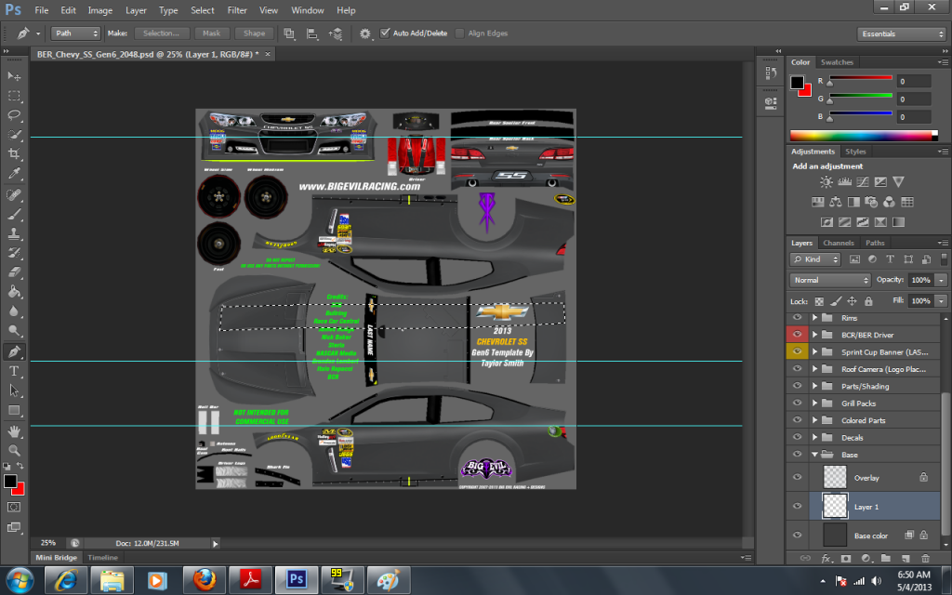Add a Levels adjustment

tap(844, 182)
